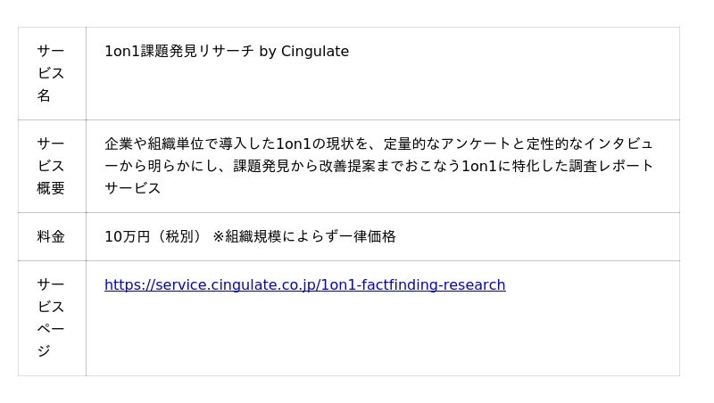714x403 pixels.
Task: Click the word 'Cingulate' in the service name
Action: [315, 52]
